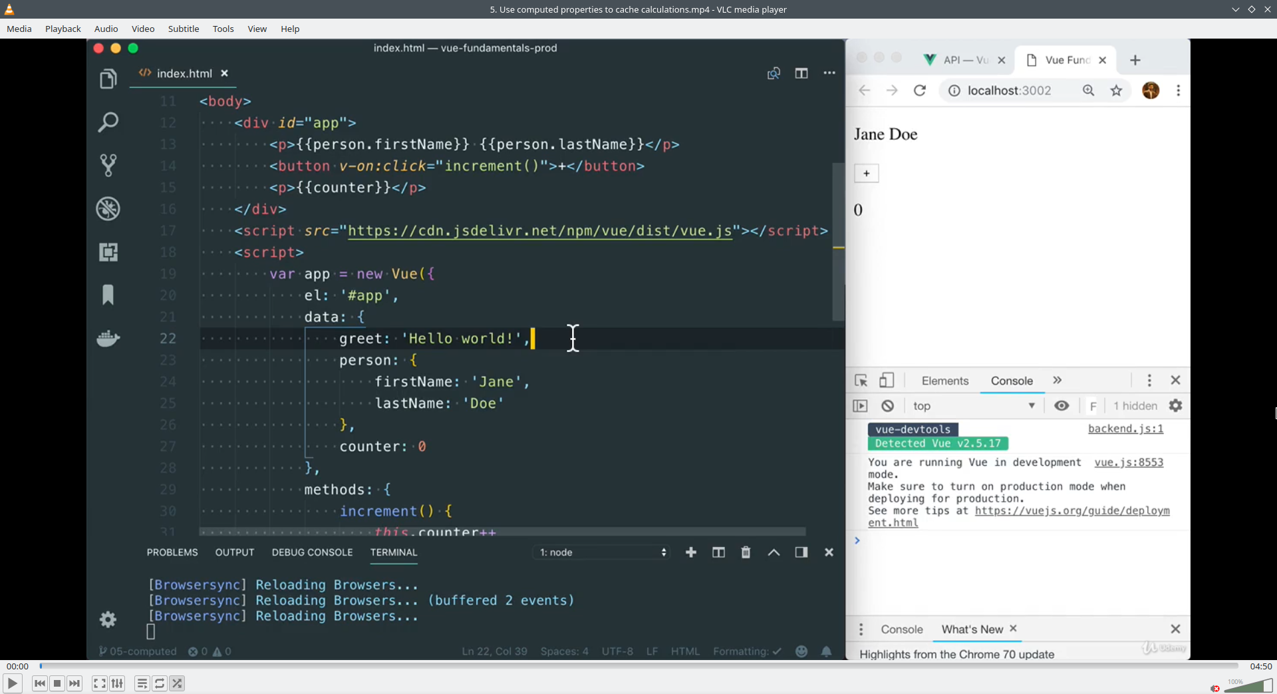The height and width of the screenshot is (694, 1277).
Task: Maximize the terminal panel with the chevron
Action: tap(774, 552)
